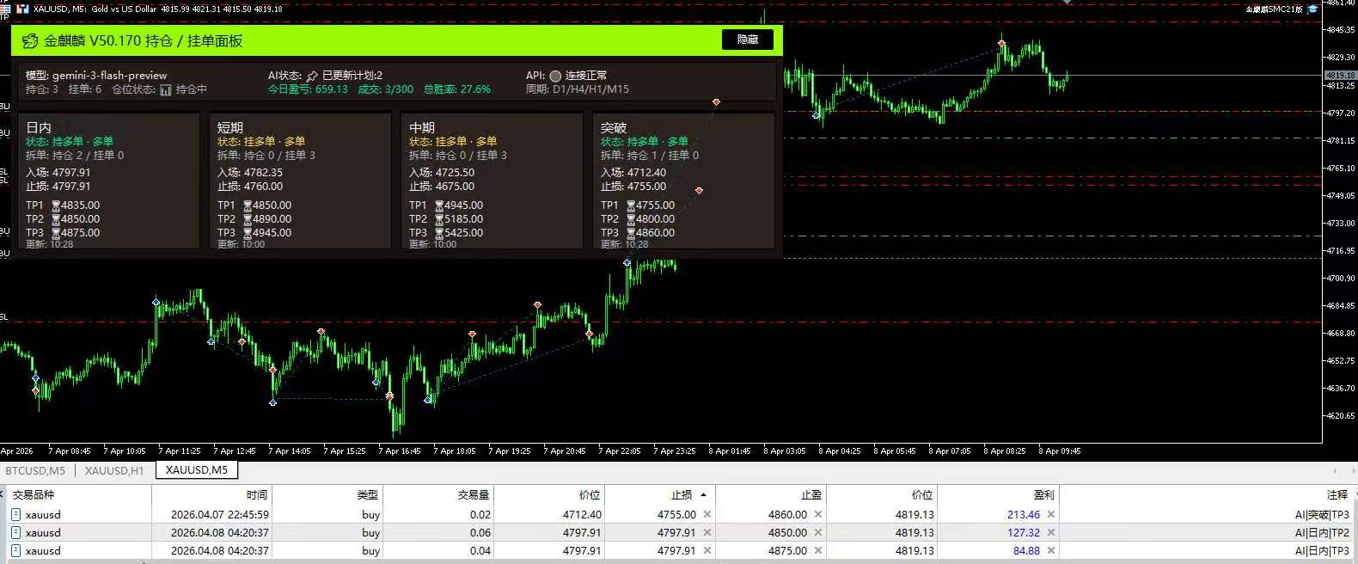The image size is (1358, 564).
Task: Sort trades by the 盈利 column header
Action: click(x=998, y=494)
